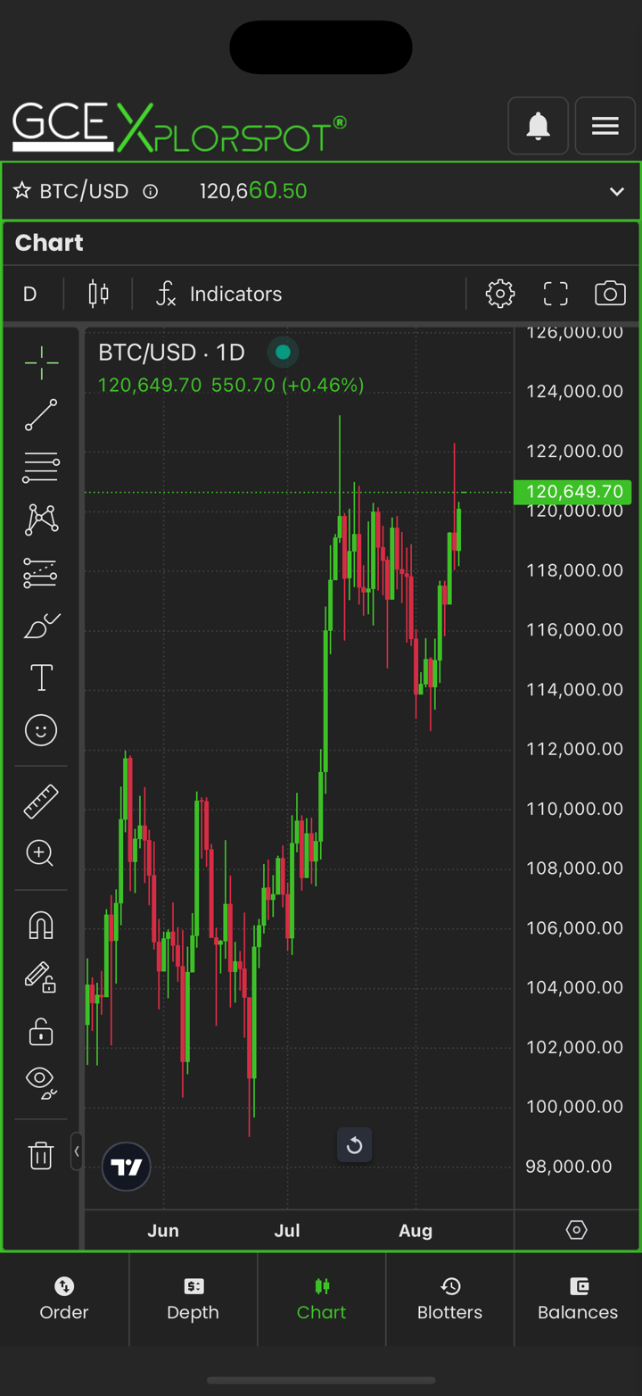642x1396 pixels.
Task: Click the trash icon to remove drawings
Action: 41,1155
